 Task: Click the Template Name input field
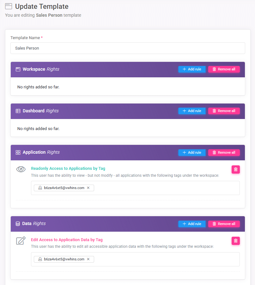[128, 48]
